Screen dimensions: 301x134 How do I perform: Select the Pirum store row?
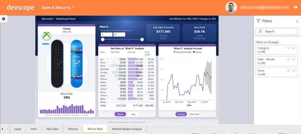point(127,63)
